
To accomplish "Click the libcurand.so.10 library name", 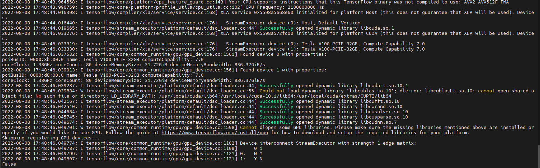I will click(381, 106).
